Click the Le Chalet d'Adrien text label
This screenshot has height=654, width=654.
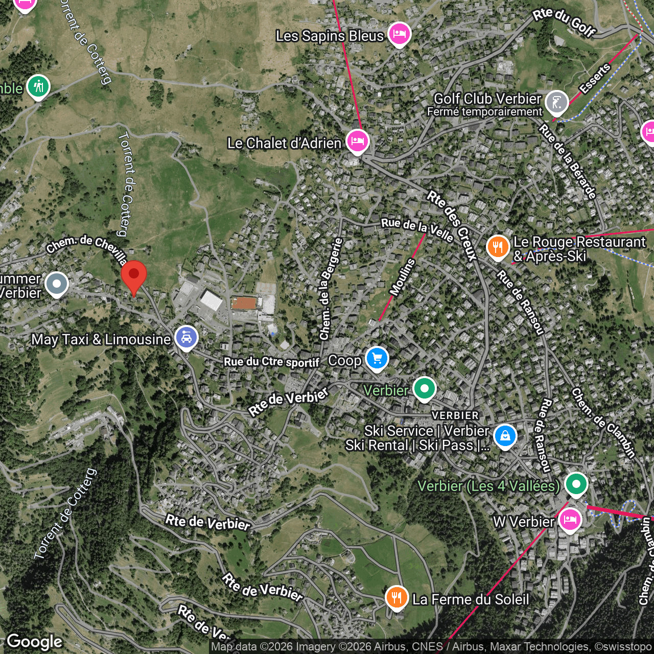click(284, 144)
